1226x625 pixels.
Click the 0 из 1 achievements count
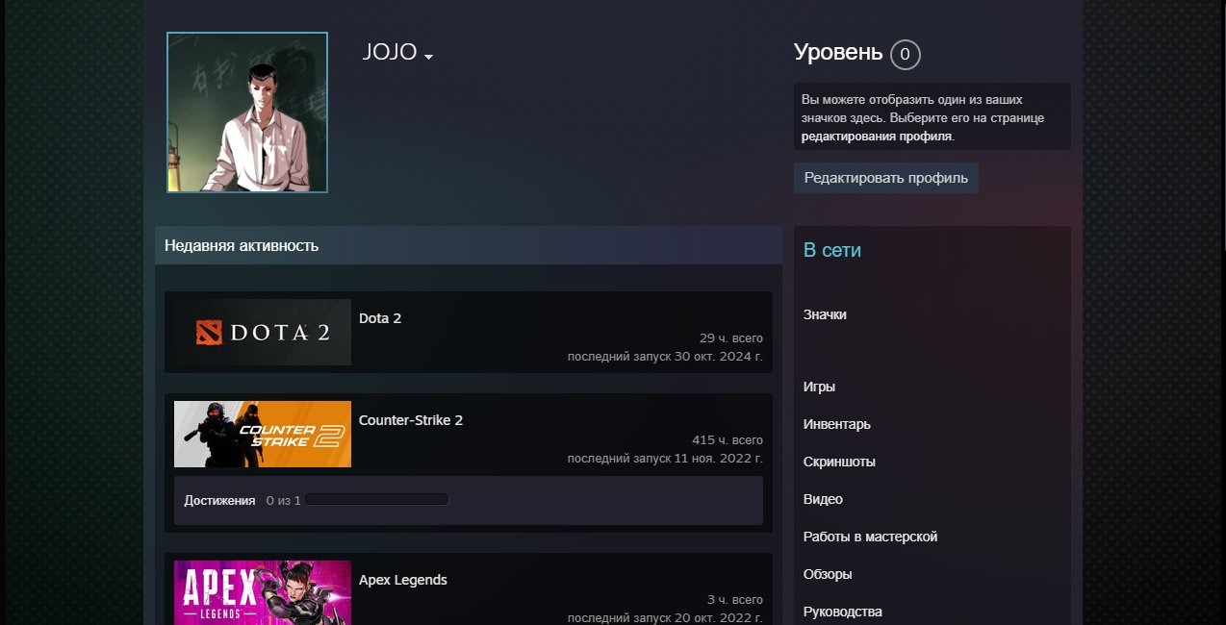point(284,501)
